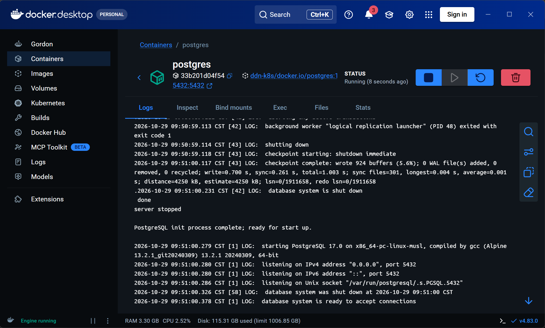
Task: Click the Sign in button
Action: pos(457,14)
